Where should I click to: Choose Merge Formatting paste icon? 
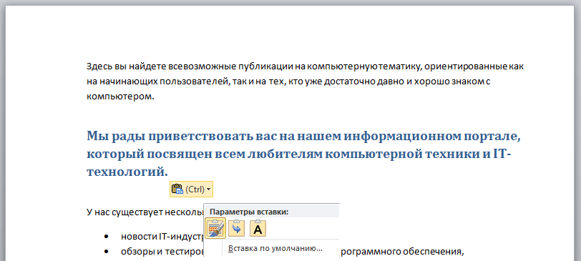click(x=236, y=228)
